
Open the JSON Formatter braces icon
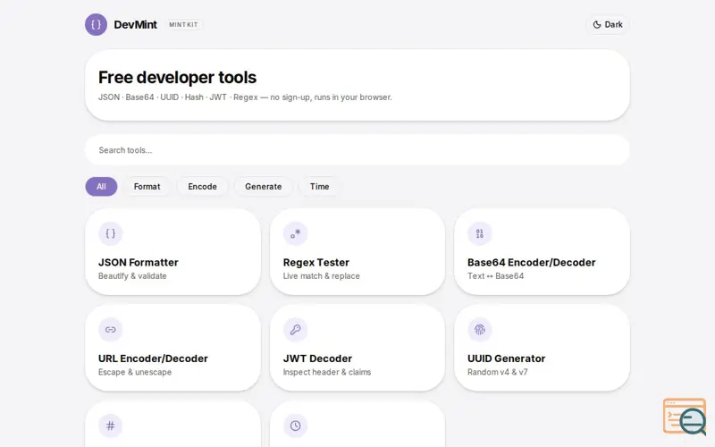click(x=110, y=233)
